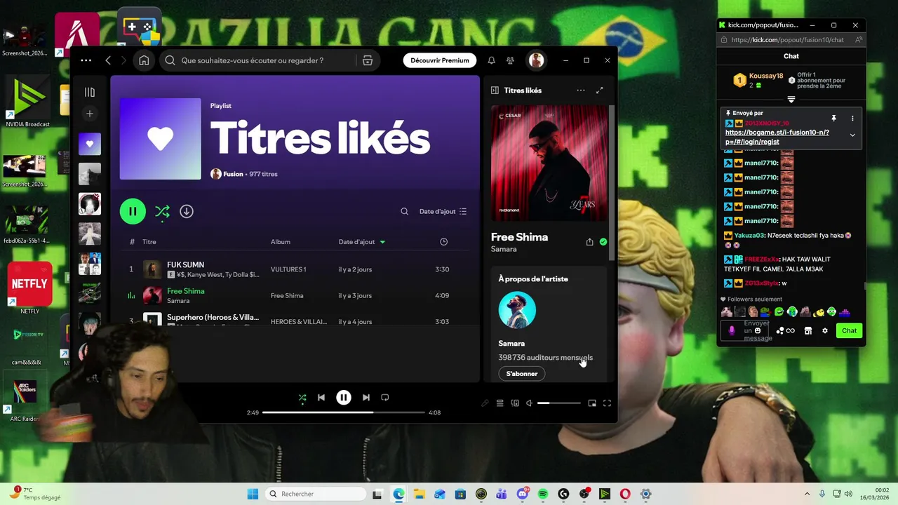Sort by the Titre column header

(x=149, y=242)
